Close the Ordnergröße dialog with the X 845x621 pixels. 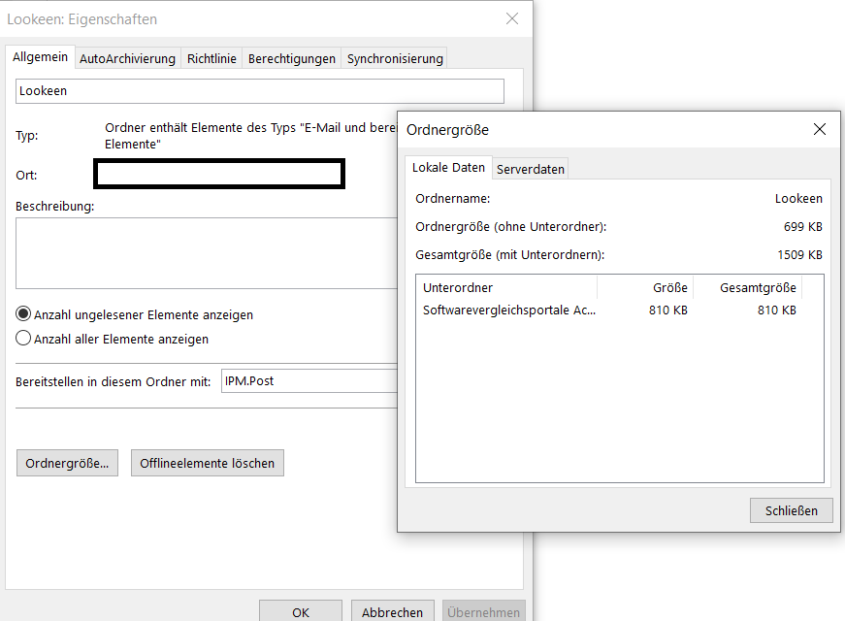point(819,129)
